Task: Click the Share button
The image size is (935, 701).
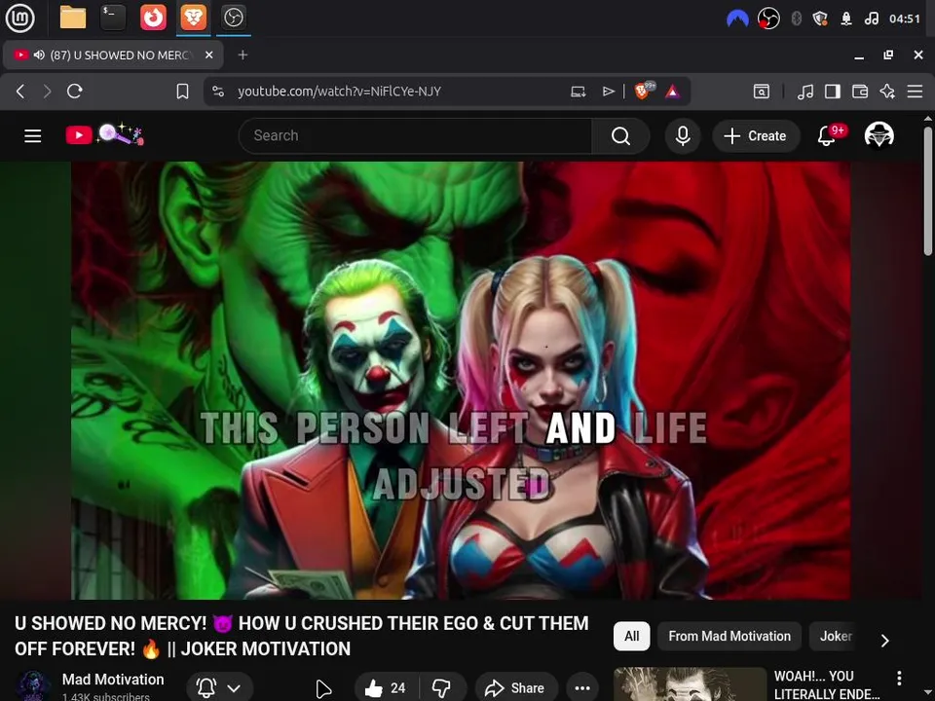Action: (x=516, y=688)
